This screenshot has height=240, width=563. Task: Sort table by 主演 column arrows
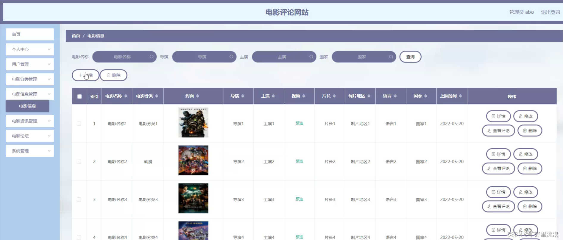pyautogui.click(x=273, y=96)
